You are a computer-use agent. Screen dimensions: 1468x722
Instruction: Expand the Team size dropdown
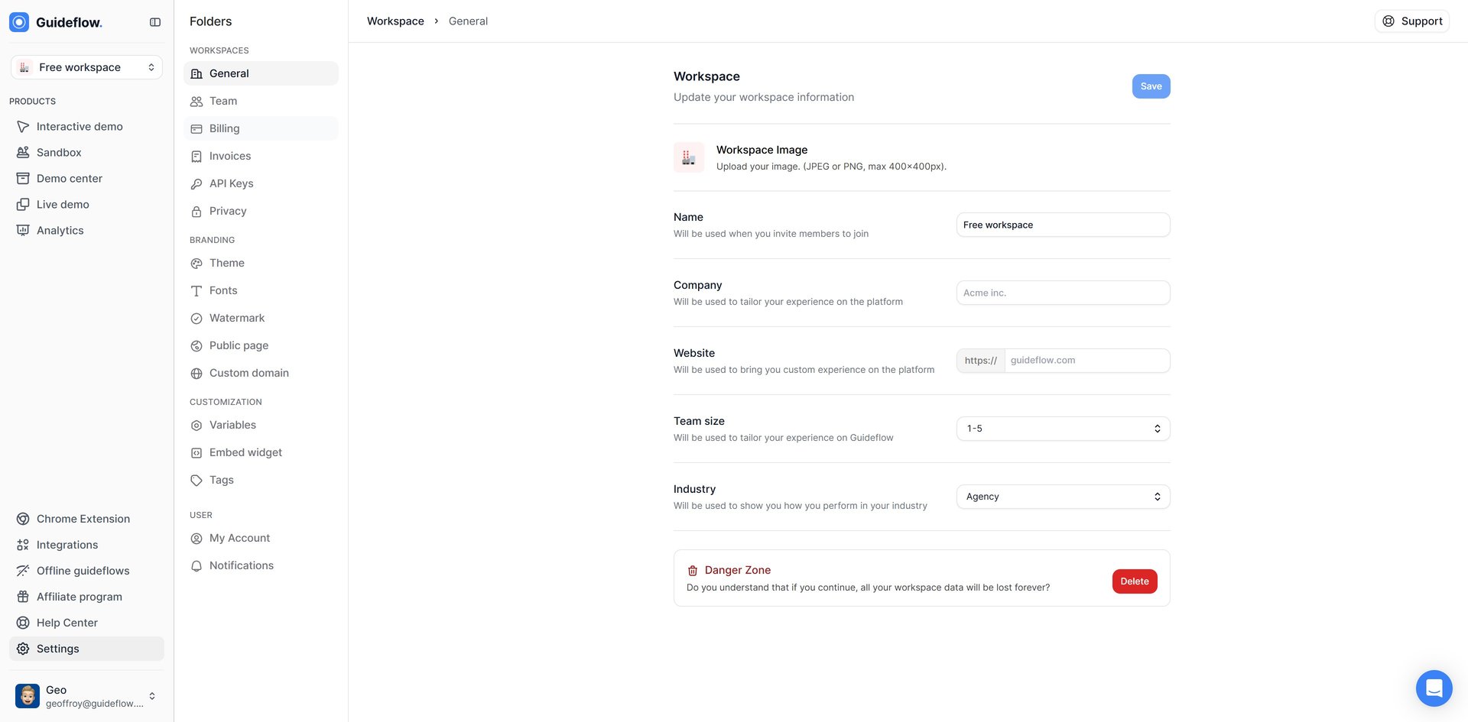click(x=1063, y=429)
